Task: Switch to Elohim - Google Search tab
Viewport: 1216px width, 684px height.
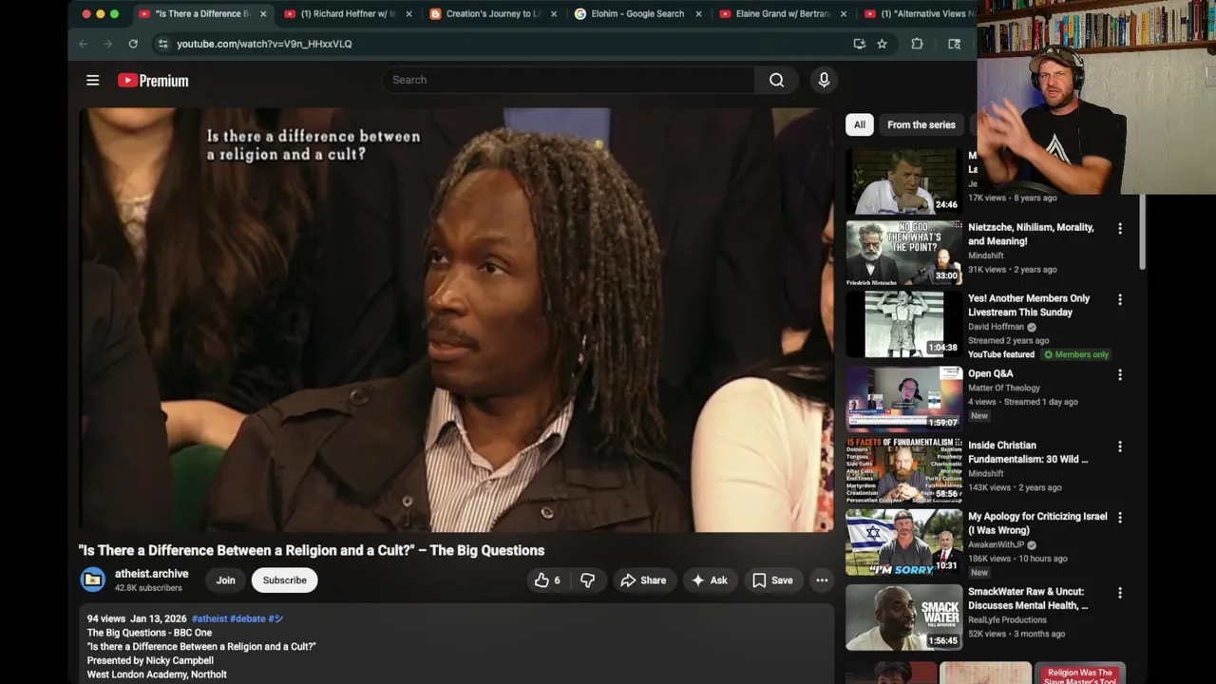Action: 638,14
